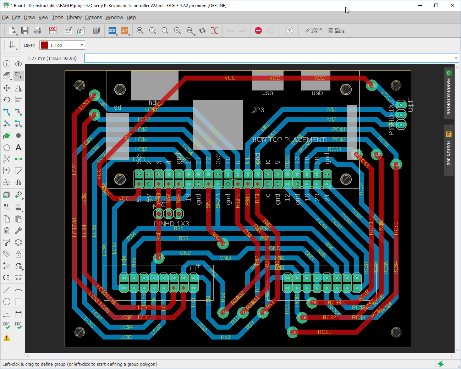461x369 pixels.
Task: Select the Rotate tool
Action: (7, 100)
